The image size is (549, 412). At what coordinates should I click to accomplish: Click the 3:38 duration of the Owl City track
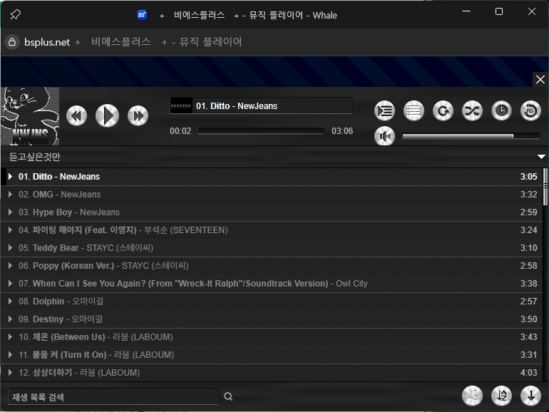[528, 284]
